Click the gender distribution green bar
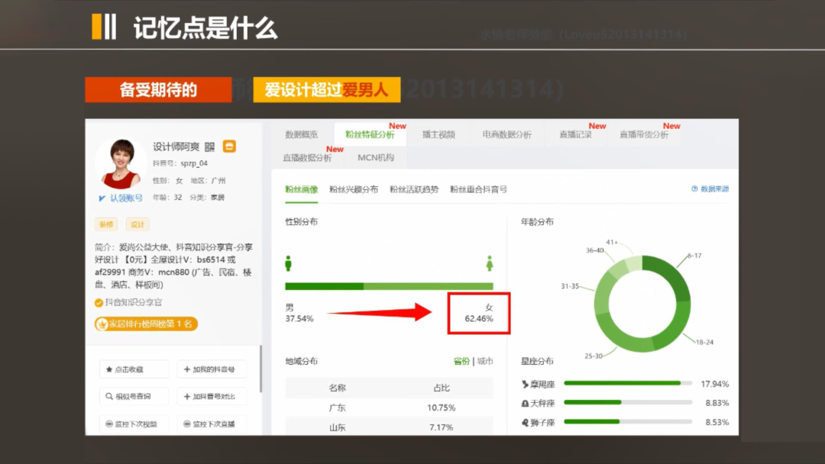825x464 pixels. 389,286
